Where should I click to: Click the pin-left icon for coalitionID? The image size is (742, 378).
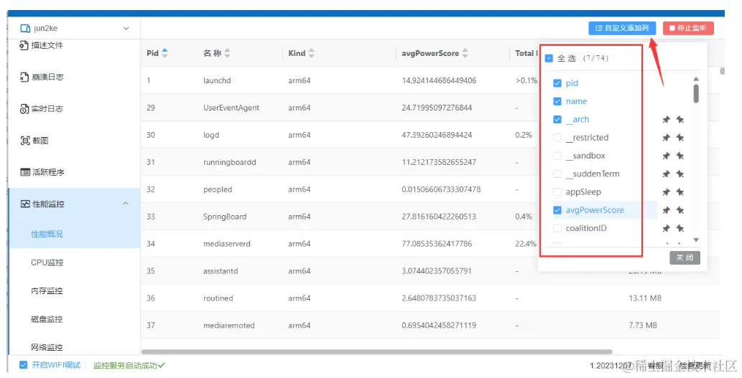(667, 228)
